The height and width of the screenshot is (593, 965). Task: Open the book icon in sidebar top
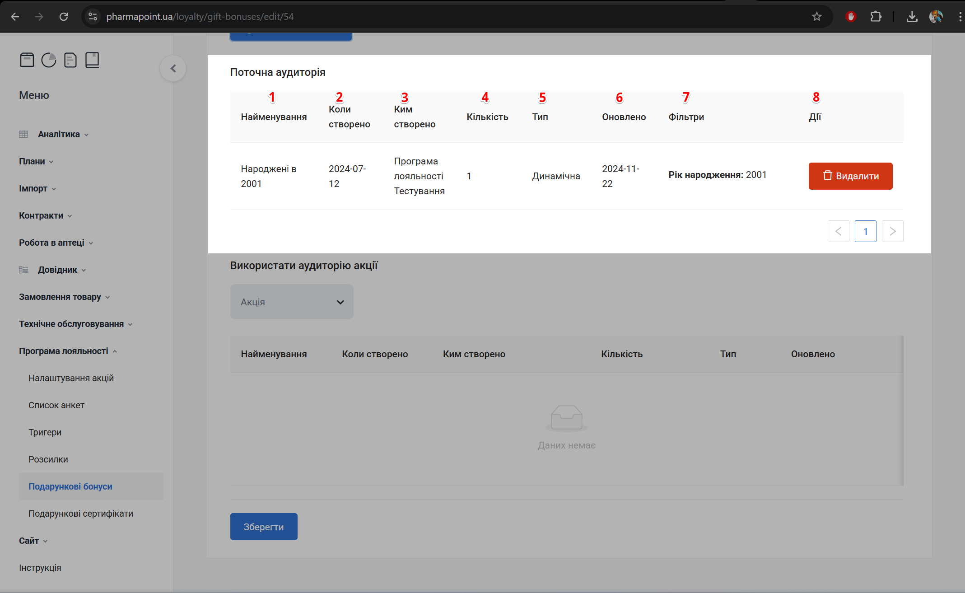(x=92, y=60)
